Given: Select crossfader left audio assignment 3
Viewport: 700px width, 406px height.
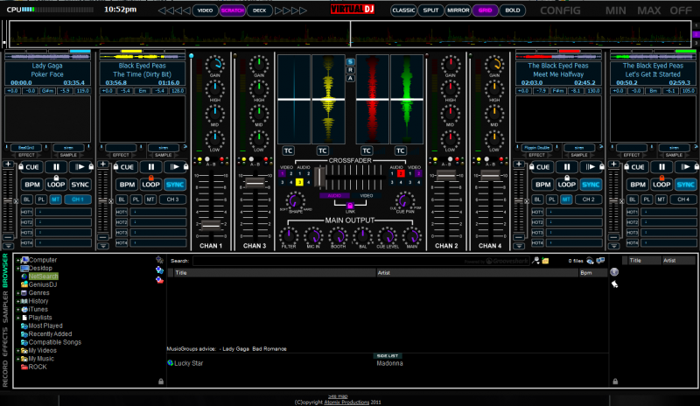Looking at the screenshot, I should 299,182.
